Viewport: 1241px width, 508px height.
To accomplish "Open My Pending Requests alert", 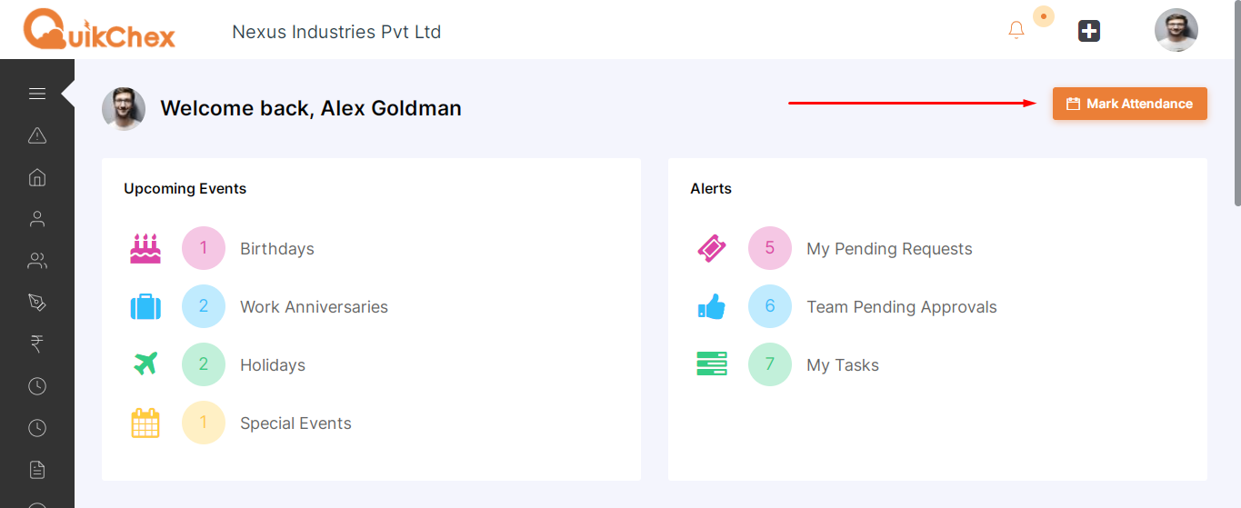I will pyautogui.click(x=889, y=249).
